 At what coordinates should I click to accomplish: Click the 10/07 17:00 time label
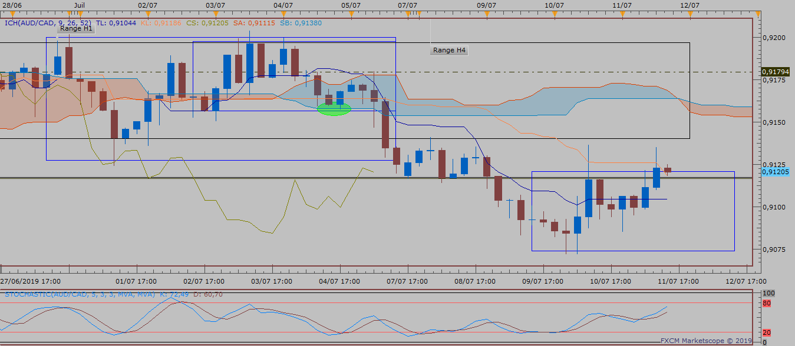tap(610, 281)
